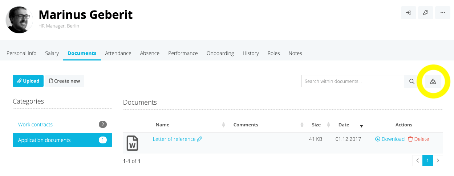Image resolution: width=454 pixels, height=176 pixels.
Task: Click the key icon button
Action: click(x=426, y=13)
